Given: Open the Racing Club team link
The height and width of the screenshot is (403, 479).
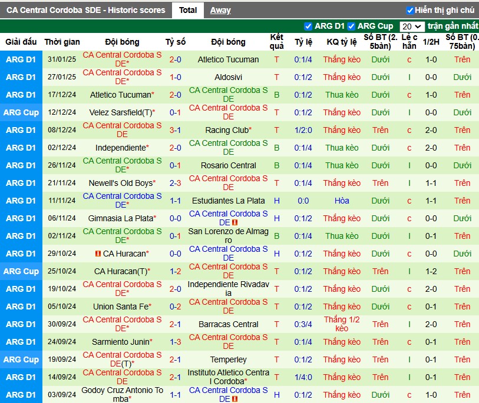Looking at the screenshot, I should pos(227,130).
